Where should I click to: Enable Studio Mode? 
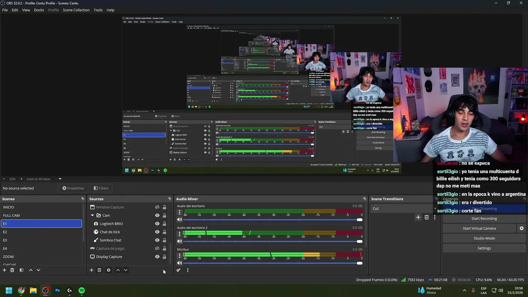(x=484, y=238)
